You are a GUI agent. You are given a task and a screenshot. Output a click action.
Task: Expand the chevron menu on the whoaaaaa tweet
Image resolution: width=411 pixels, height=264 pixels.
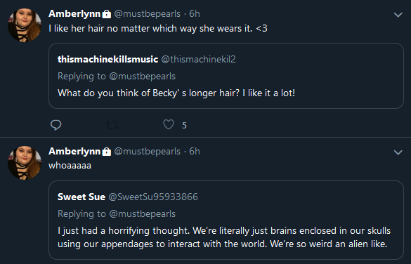point(398,152)
